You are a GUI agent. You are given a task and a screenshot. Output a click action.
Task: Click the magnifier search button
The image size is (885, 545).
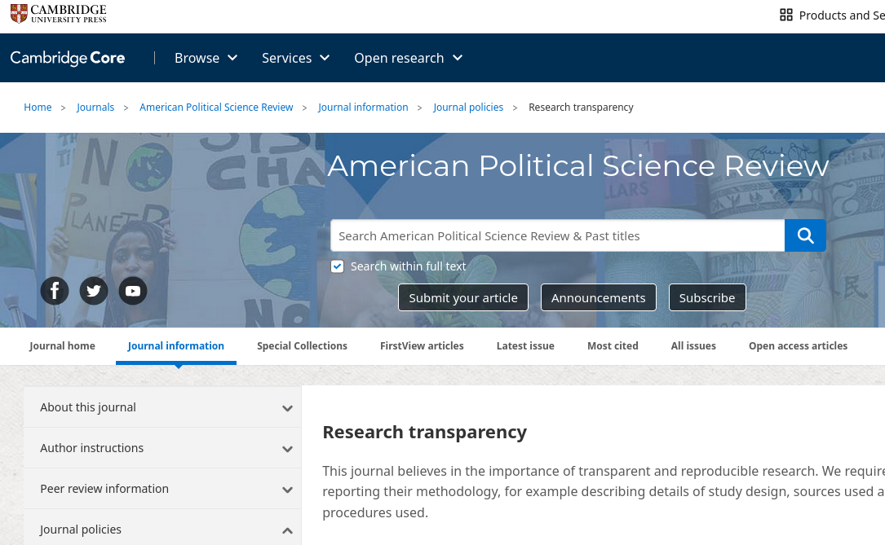coord(805,235)
